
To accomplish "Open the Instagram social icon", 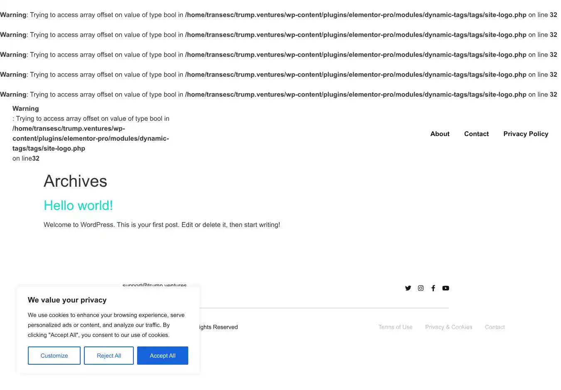I will tap(421, 288).
